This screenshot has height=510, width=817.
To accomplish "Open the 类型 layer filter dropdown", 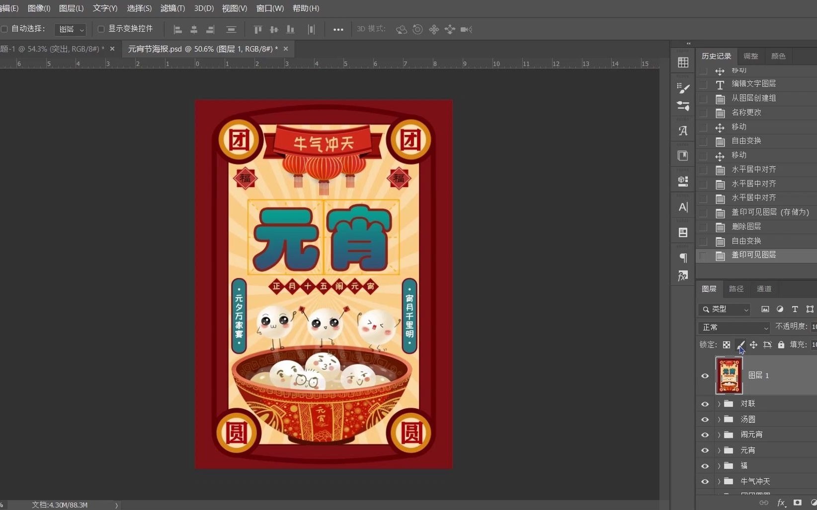I will (724, 309).
